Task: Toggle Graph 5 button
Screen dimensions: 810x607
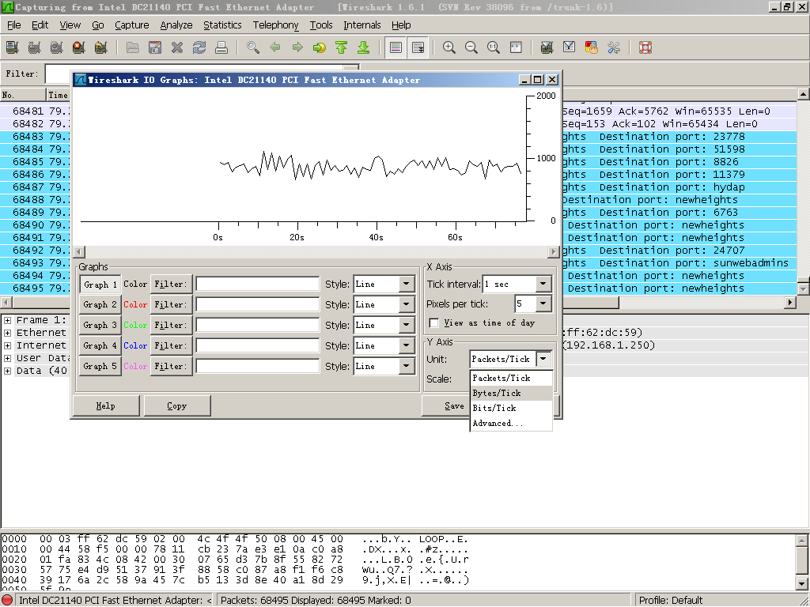Action: click(100, 366)
